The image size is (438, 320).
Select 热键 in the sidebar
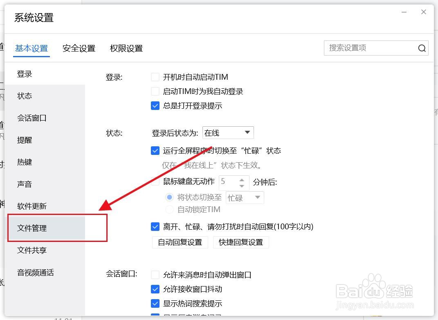[x=45, y=162]
